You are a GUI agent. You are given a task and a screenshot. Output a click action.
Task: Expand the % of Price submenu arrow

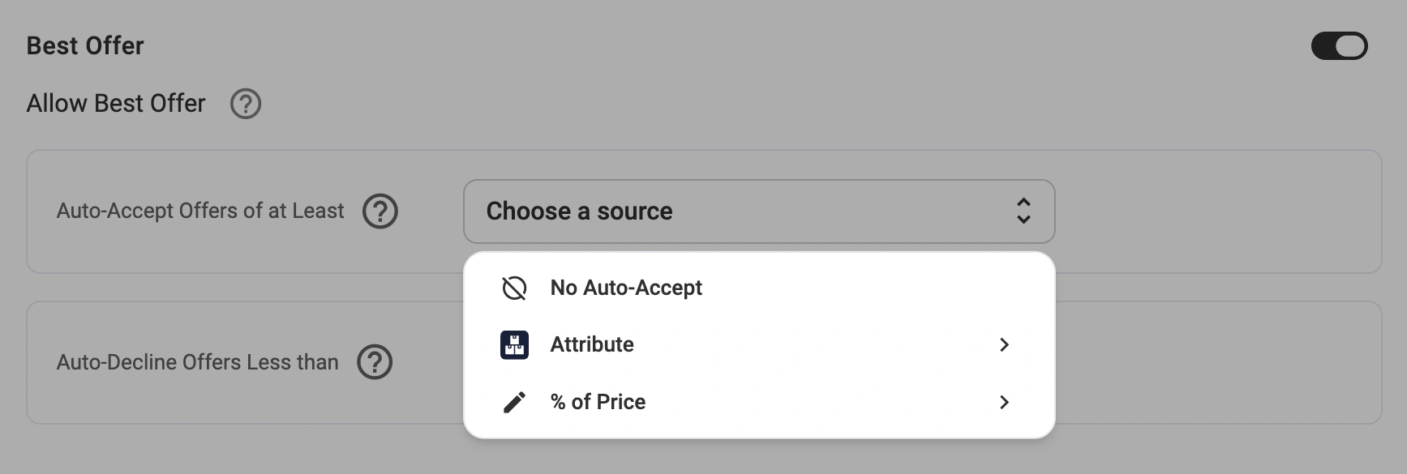tap(1004, 403)
